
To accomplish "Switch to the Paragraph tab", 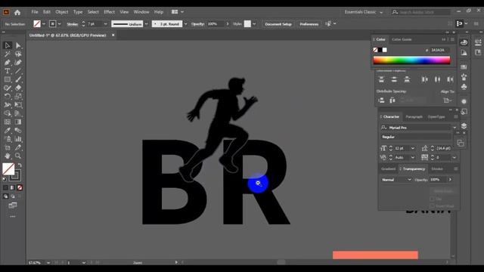I will click(x=414, y=117).
